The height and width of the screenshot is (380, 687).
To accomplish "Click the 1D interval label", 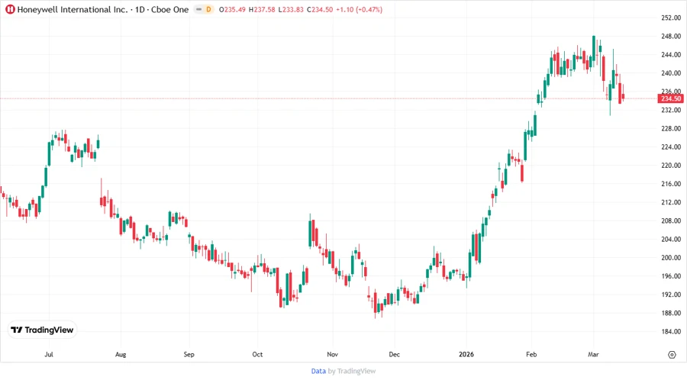I will pyautogui.click(x=140, y=9).
